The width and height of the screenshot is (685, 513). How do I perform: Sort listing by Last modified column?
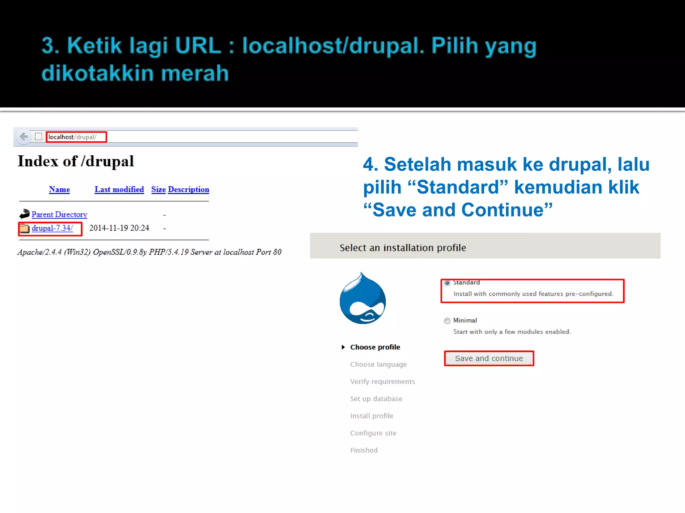coord(119,189)
